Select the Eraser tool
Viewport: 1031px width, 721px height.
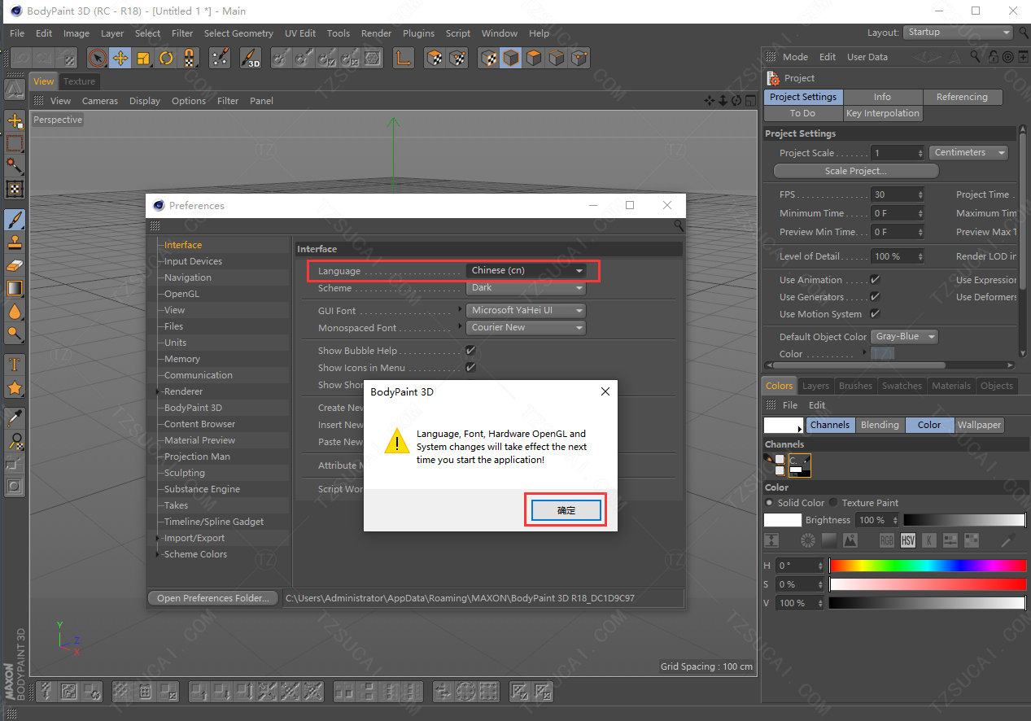coord(15,265)
